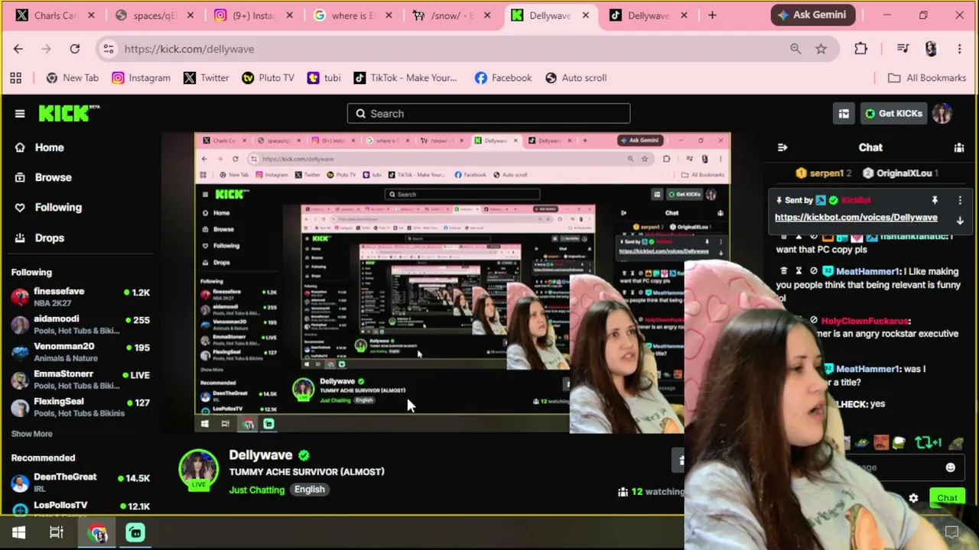Open the Instagram bookmark

[x=141, y=78]
